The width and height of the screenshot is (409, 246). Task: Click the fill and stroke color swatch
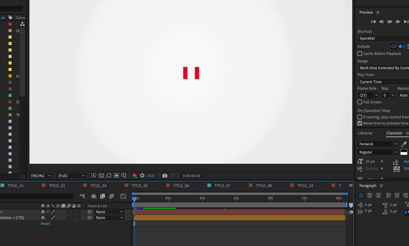click(404, 152)
